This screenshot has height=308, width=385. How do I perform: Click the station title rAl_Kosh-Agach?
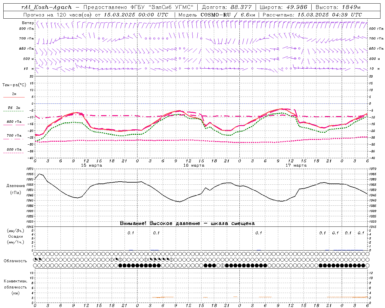point(47,7)
